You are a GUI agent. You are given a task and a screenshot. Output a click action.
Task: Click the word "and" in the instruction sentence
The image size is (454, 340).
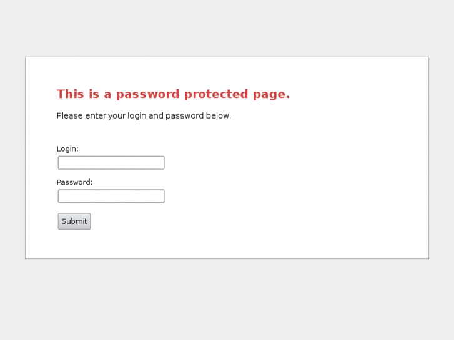pyautogui.click(x=155, y=116)
